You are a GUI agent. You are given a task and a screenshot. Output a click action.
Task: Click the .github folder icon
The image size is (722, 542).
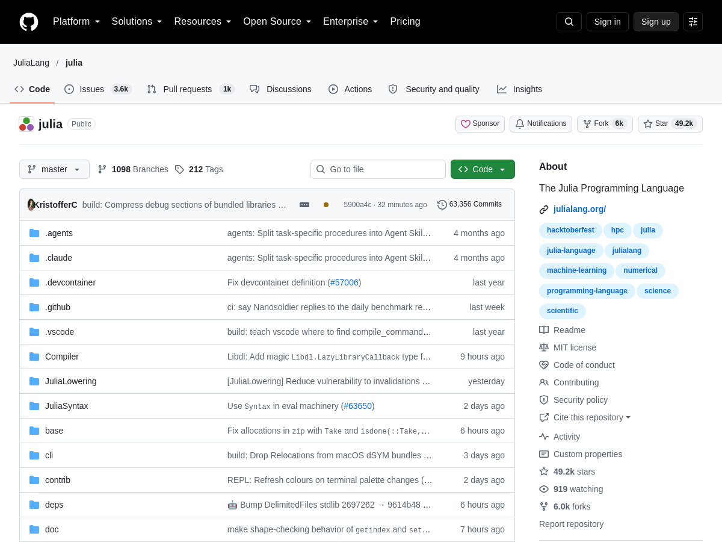(x=34, y=307)
